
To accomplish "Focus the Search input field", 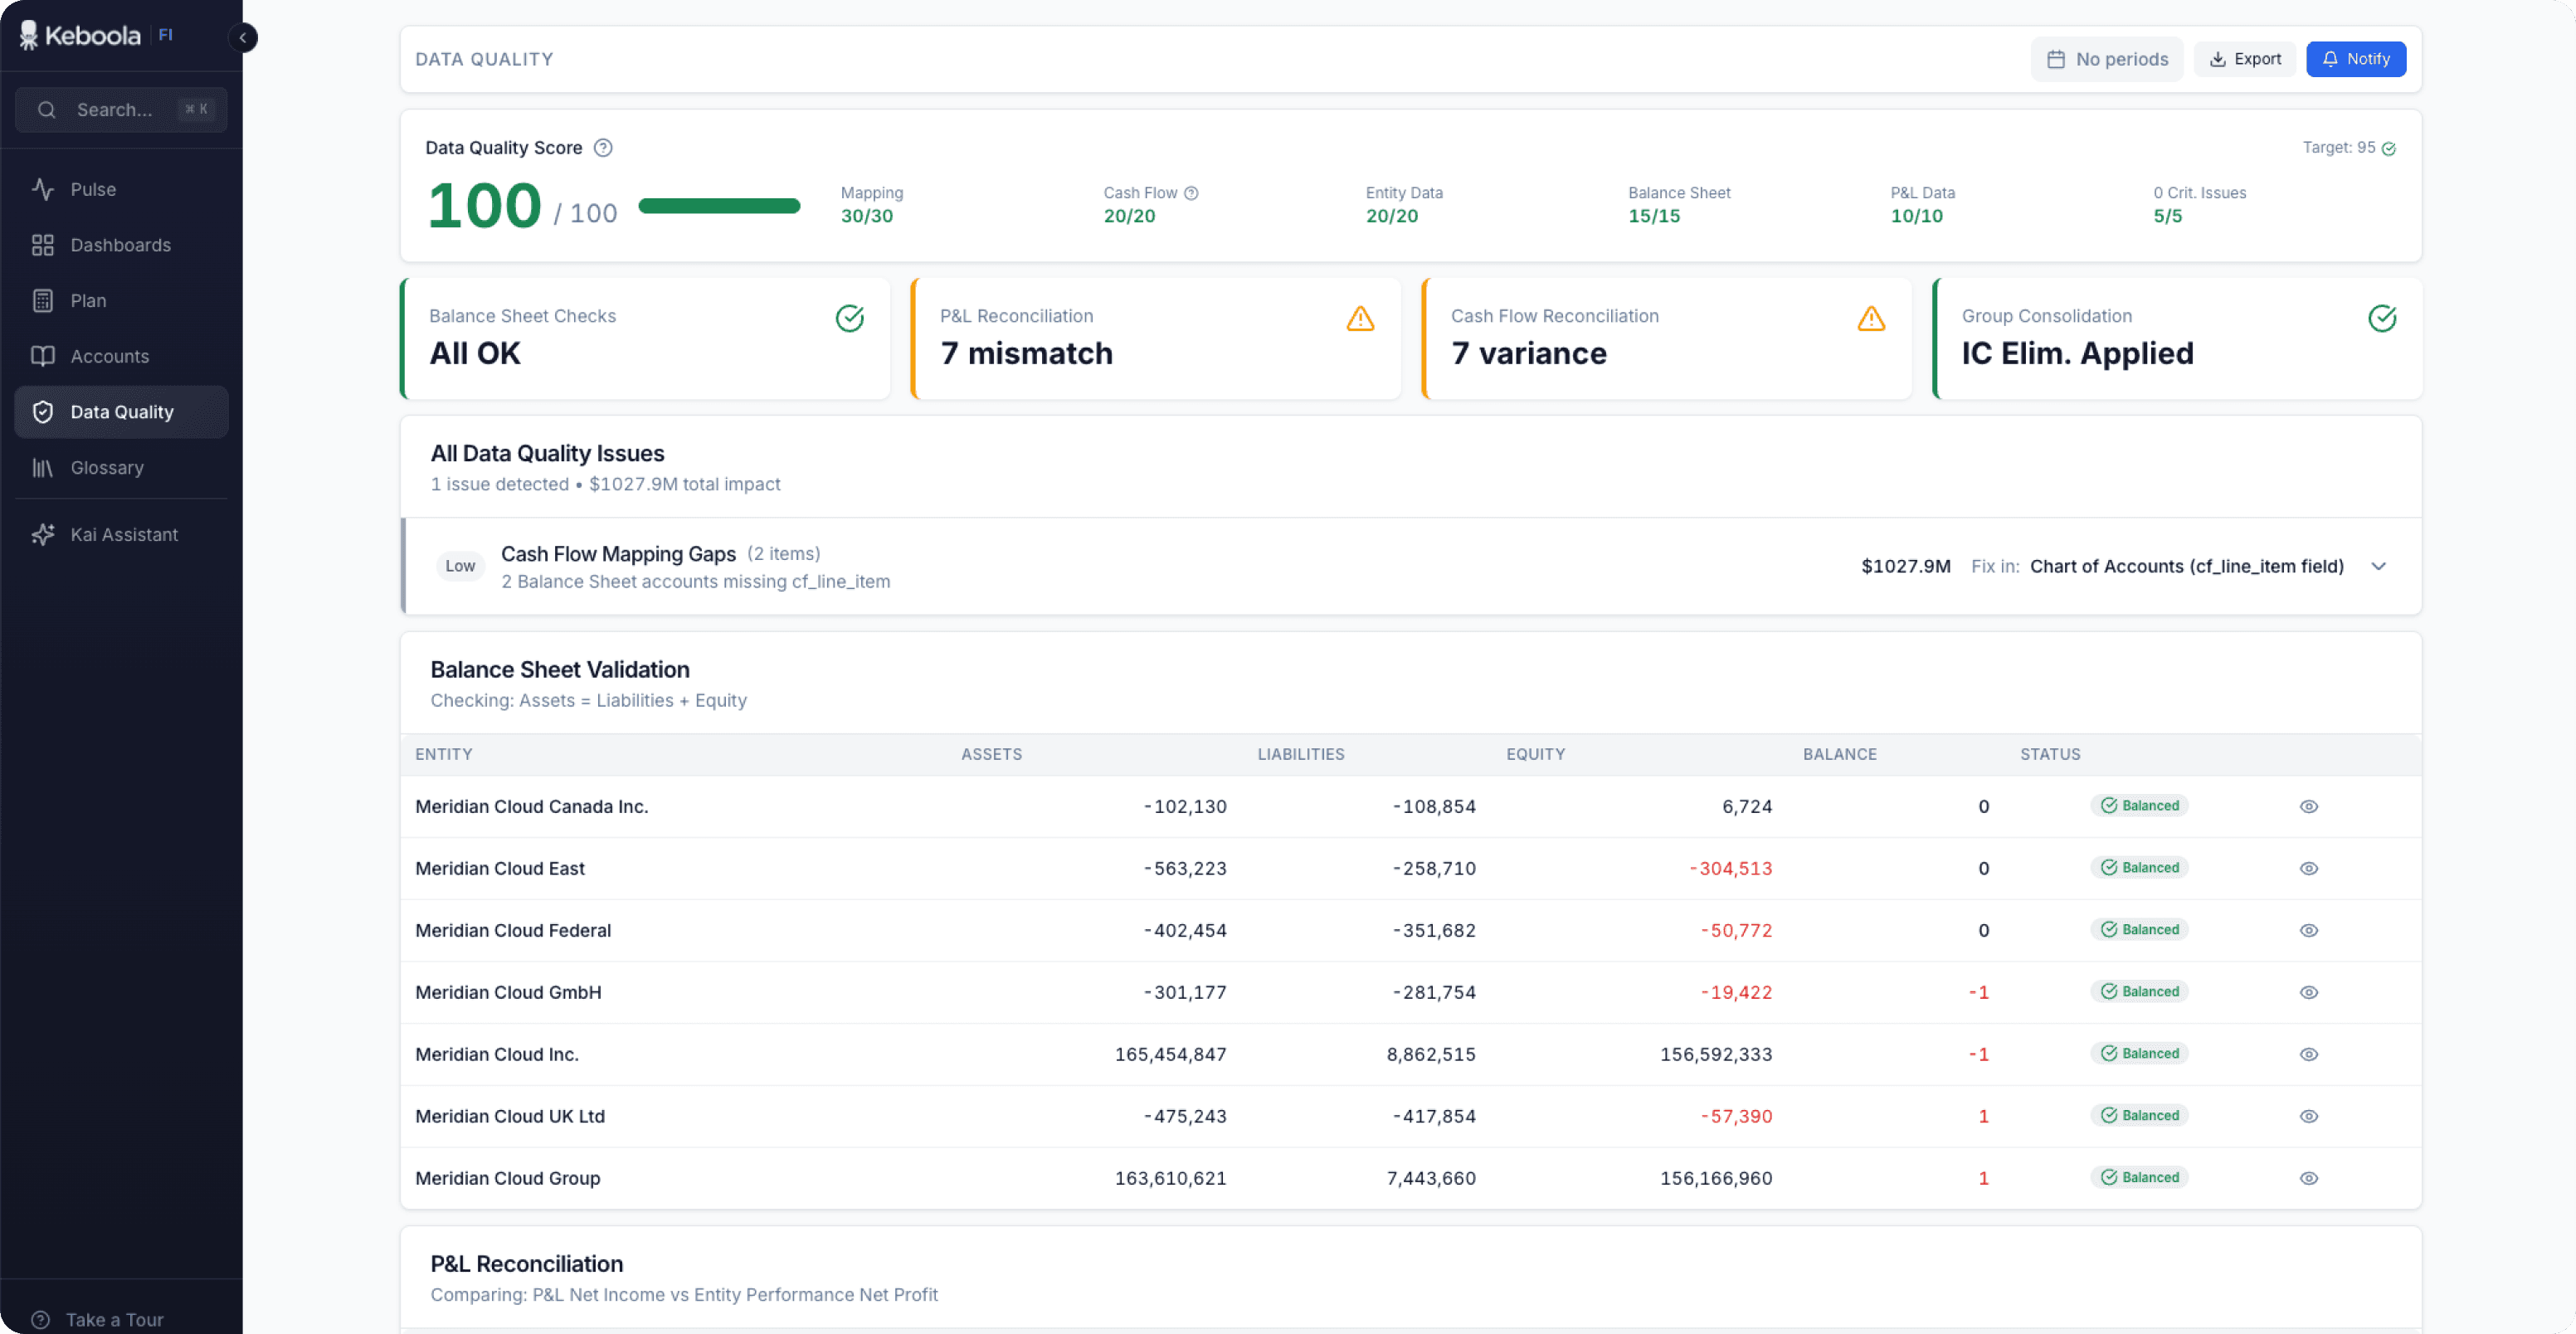I will [121, 110].
